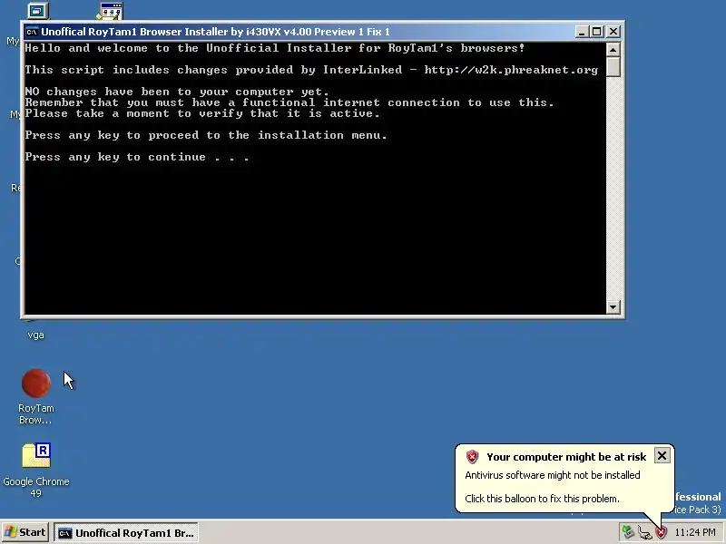Close the 'Your computer might be at risk' balloon
This screenshot has width=726, height=544.
point(662,456)
